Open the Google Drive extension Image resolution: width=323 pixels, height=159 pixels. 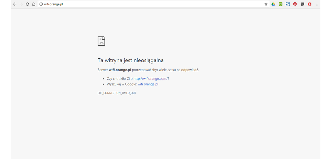point(273,4)
